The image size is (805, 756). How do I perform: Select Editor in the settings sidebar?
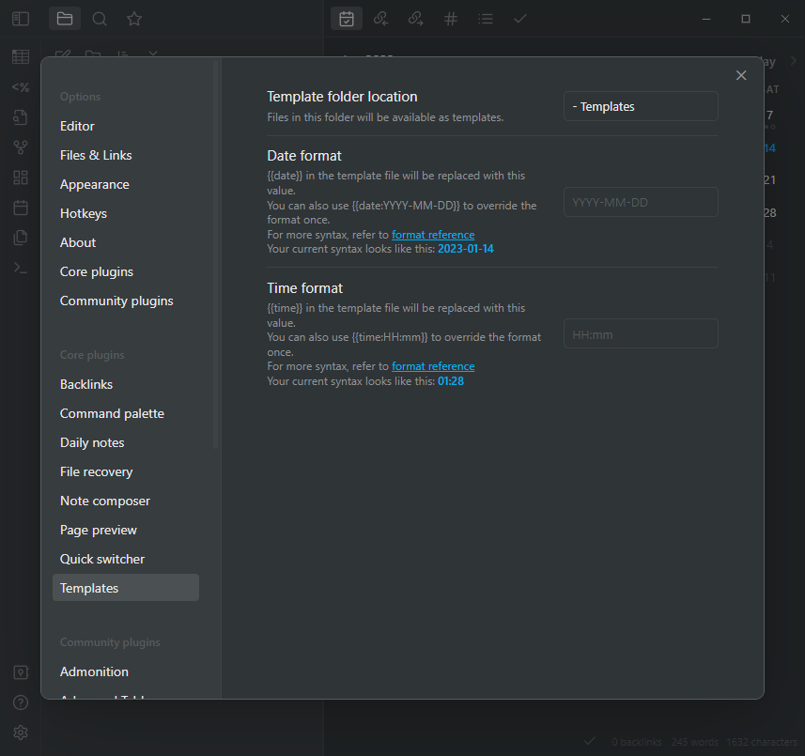(77, 126)
